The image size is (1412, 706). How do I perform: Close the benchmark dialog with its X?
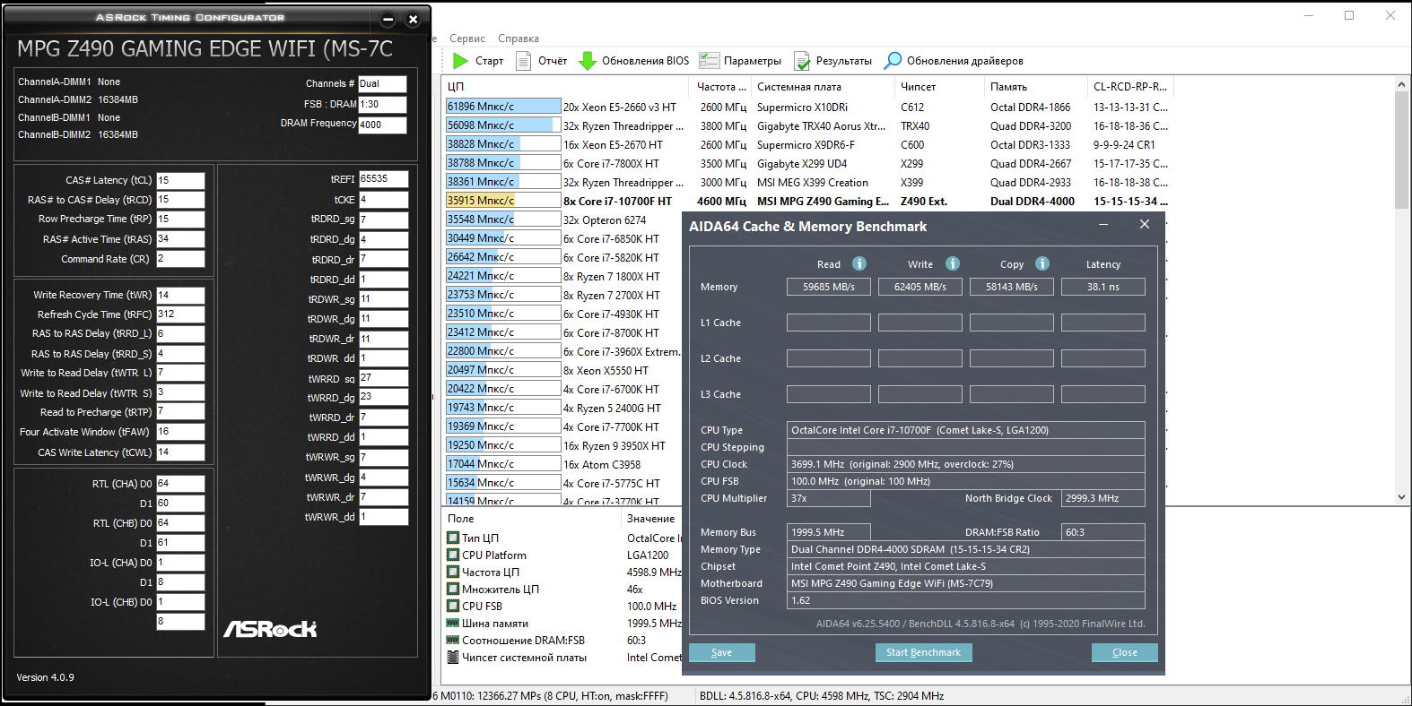coord(1145,225)
